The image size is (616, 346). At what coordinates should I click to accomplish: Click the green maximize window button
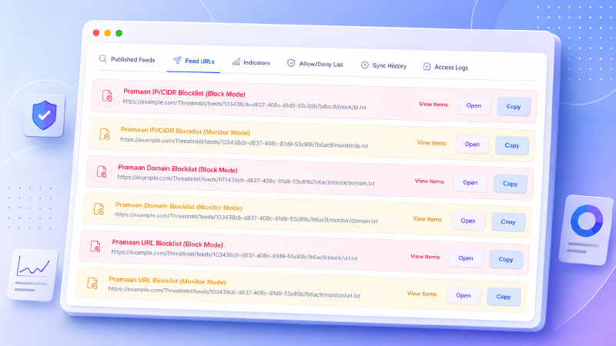[x=119, y=33]
